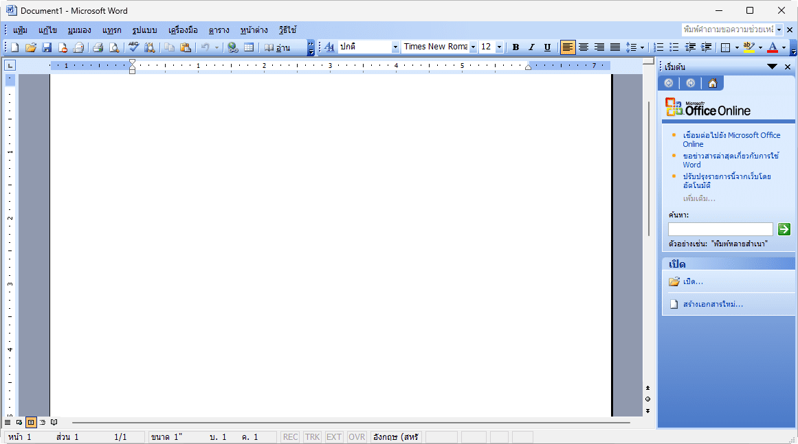The width and height of the screenshot is (798, 444).
Task: Apply outside border icon
Action: pos(726,47)
